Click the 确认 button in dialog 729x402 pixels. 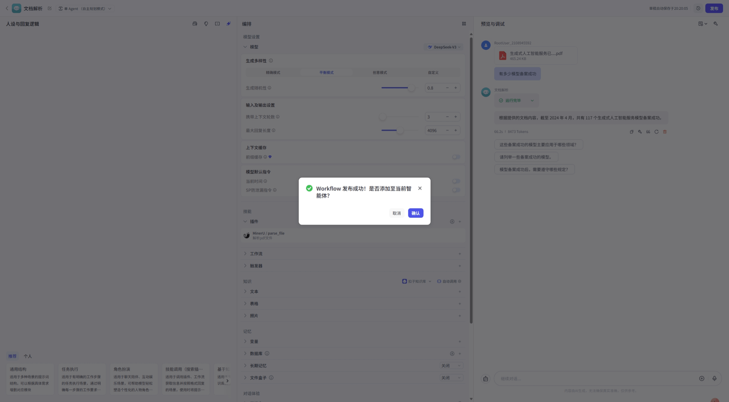415,213
